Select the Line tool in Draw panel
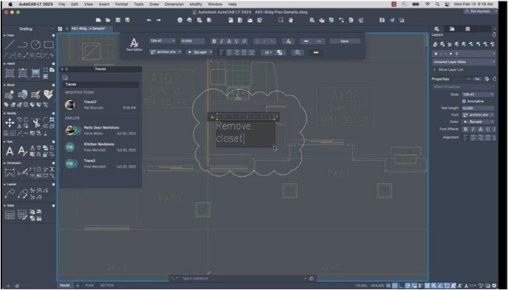This screenshot has width=508, height=290. [x=9, y=45]
